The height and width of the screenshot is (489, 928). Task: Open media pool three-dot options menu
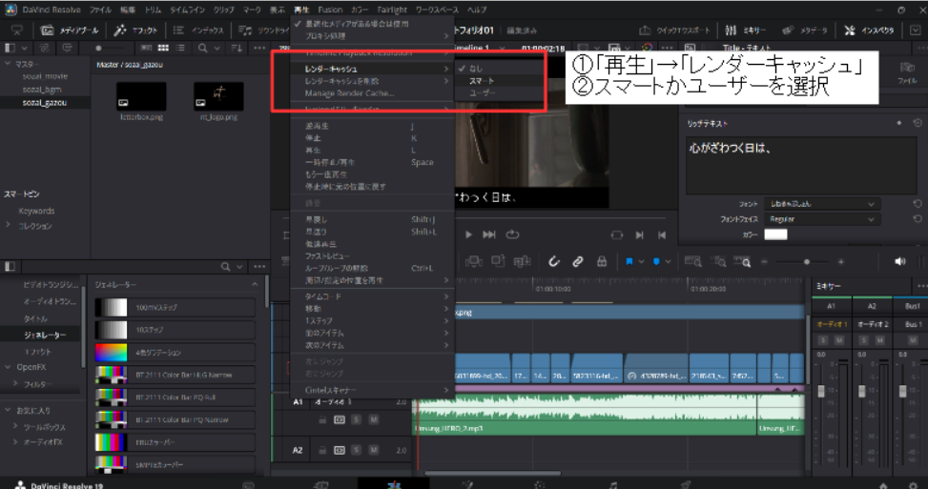point(259,48)
